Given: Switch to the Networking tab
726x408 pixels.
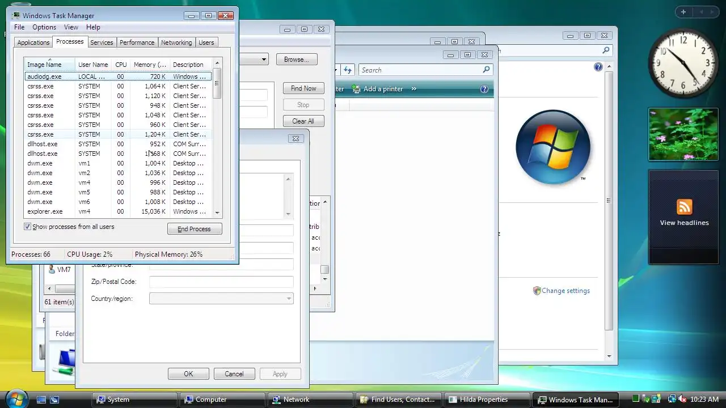Looking at the screenshot, I should (x=176, y=42).
